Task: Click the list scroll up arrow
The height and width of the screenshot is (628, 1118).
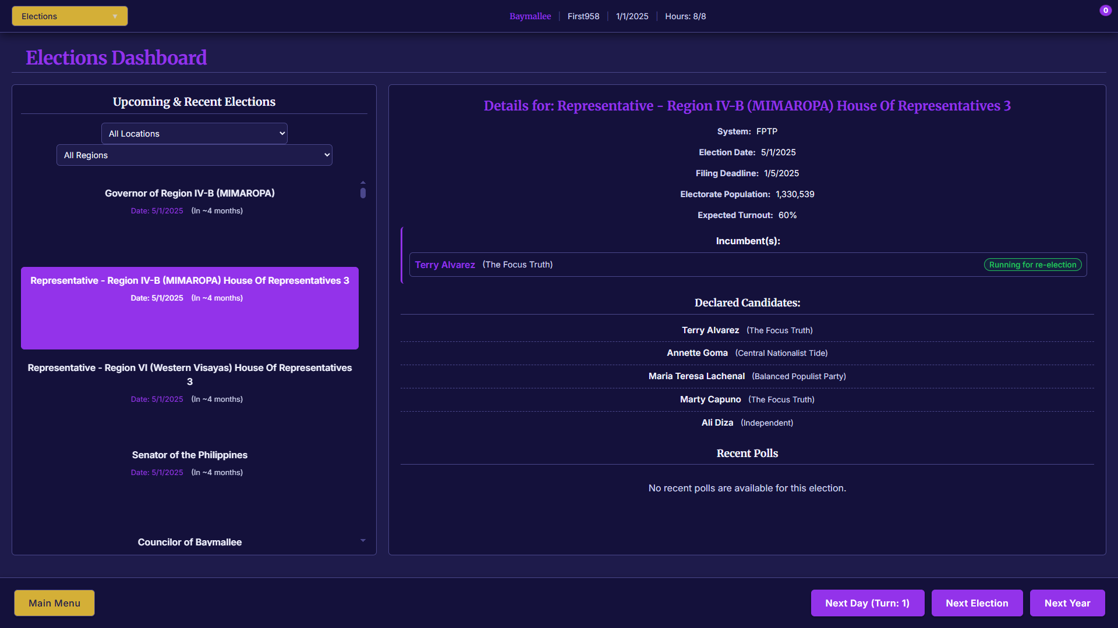Action: (363, 183)
